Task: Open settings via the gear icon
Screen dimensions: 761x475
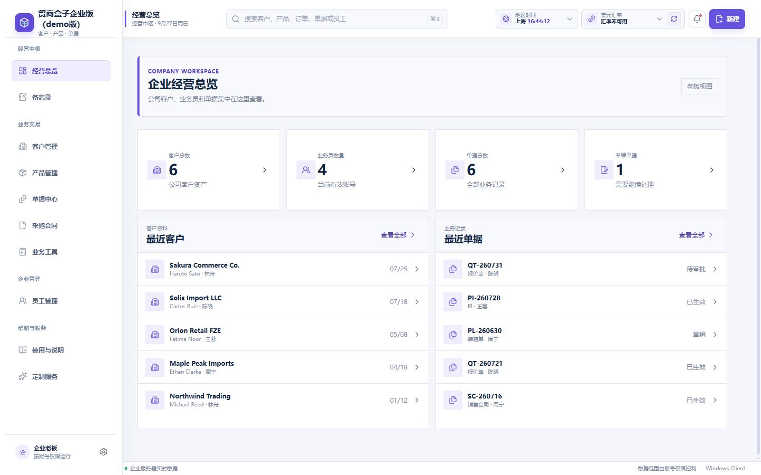Action: tap(104, 452)
